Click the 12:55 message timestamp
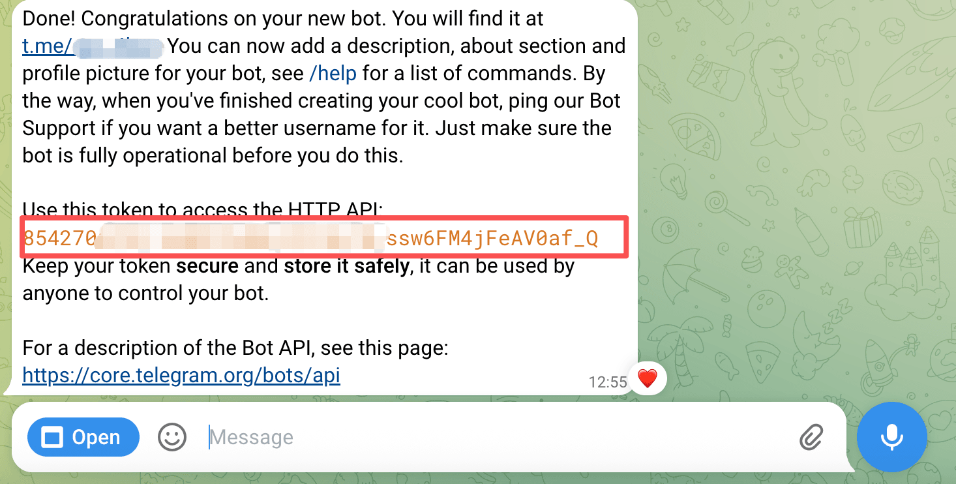 (x=607, y=382)
